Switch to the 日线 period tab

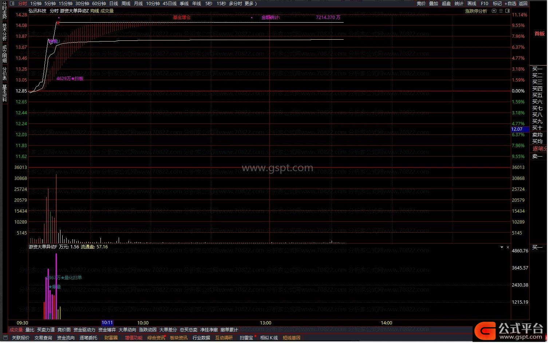(x=114, y=4)
